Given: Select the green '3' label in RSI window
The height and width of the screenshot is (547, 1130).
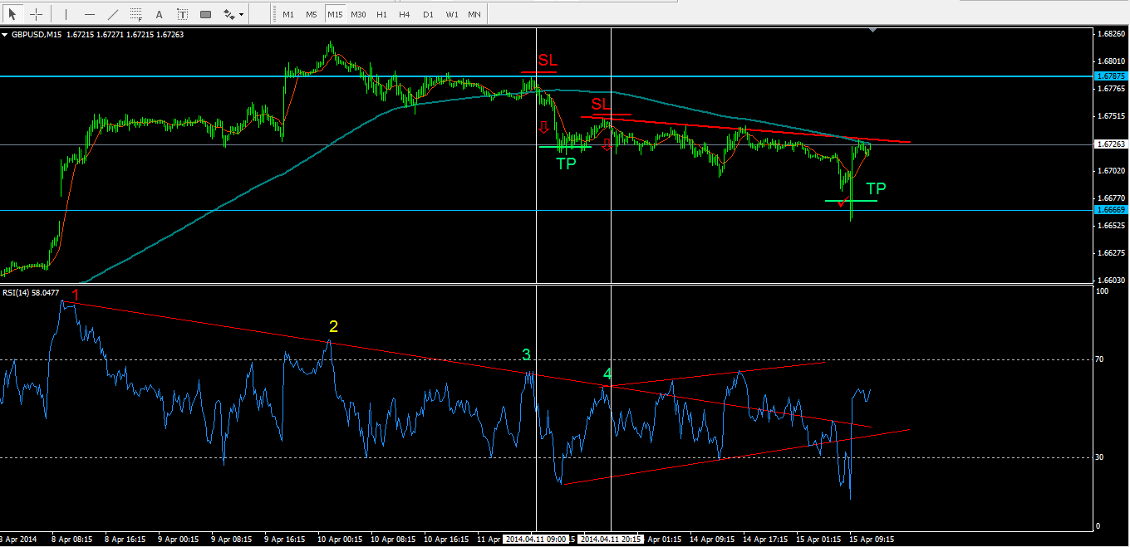Looking at the screenshot, I should pyautogui.click(x=526, y=356).
